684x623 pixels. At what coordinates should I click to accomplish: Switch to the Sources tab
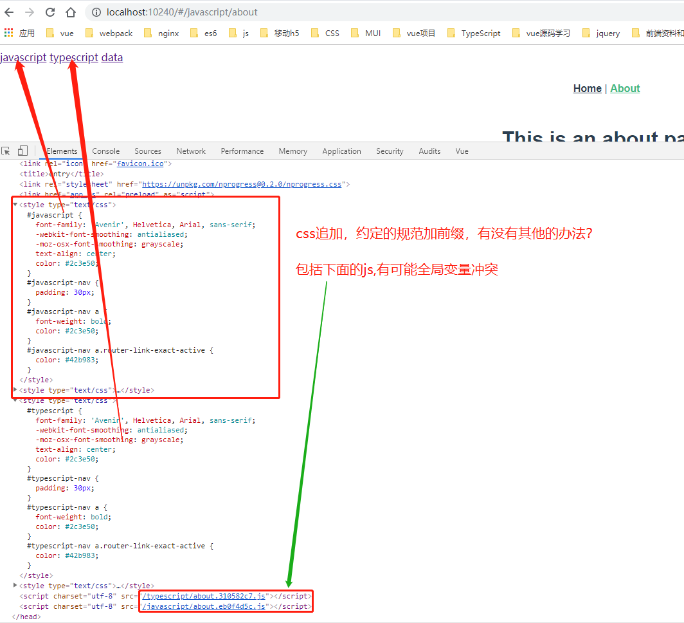(x=148, y=151)
